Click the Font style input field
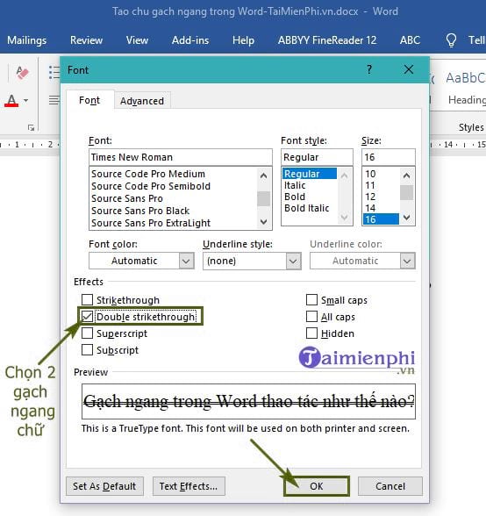The height and width of the screenshot is (516, 486). coord(317,157)
